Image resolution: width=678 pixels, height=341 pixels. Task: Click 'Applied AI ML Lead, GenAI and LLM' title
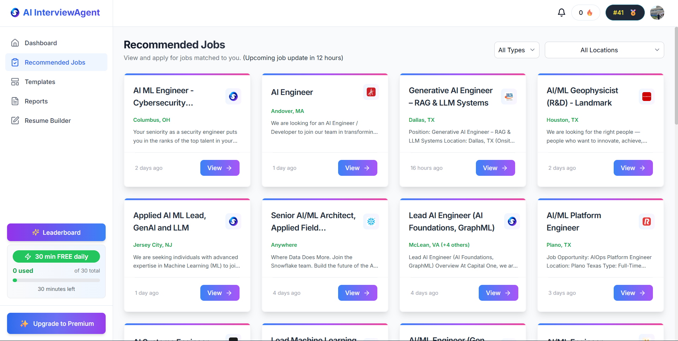click(x=170, y=222)
